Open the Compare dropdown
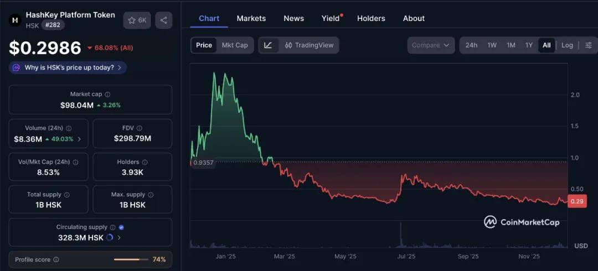598x271 pixels. tap(431, 45)
